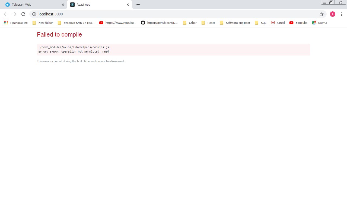The image size is (347, 205).
Task: Expand the Software engineer bookmarks folder
Action: 235,23
